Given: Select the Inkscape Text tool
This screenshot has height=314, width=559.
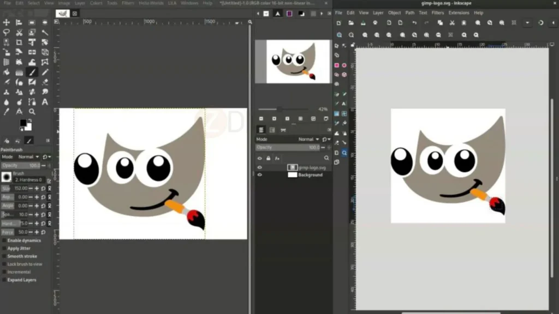Looking at the screenshot, I should (344, 104).
